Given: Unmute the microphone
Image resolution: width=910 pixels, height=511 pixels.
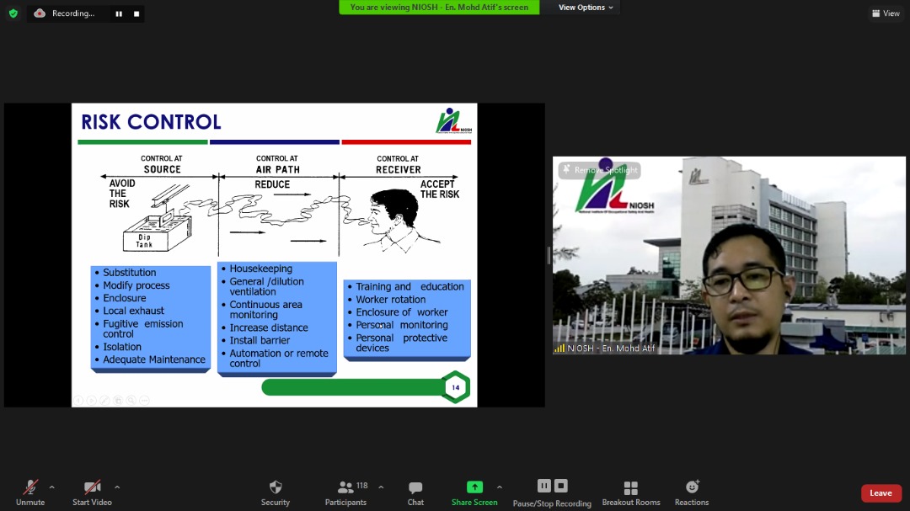Looking at the screenshot, I should [30, 492].
